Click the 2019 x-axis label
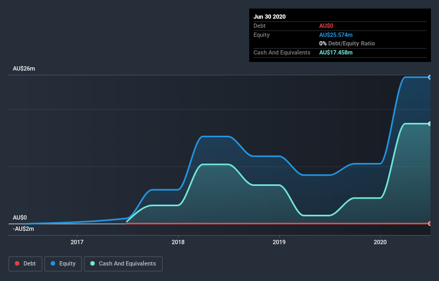The height and width of the screenshot is (281, 439). (x=279, y=242)
